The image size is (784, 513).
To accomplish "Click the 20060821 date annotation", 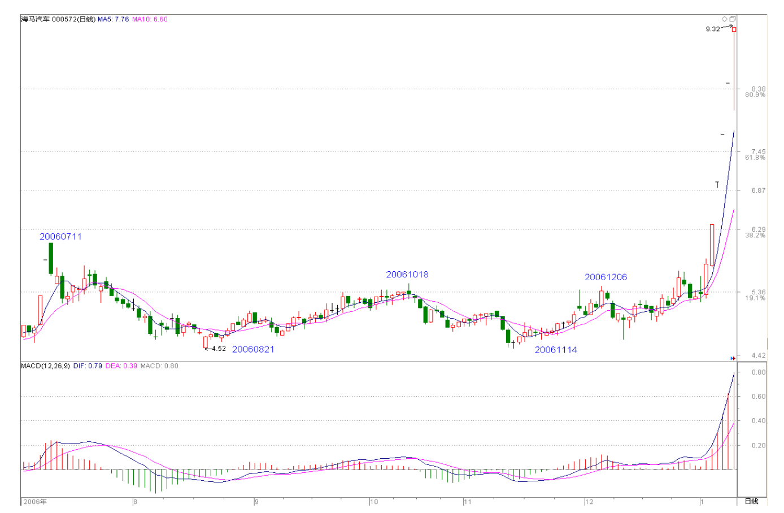I will point(253,349).
